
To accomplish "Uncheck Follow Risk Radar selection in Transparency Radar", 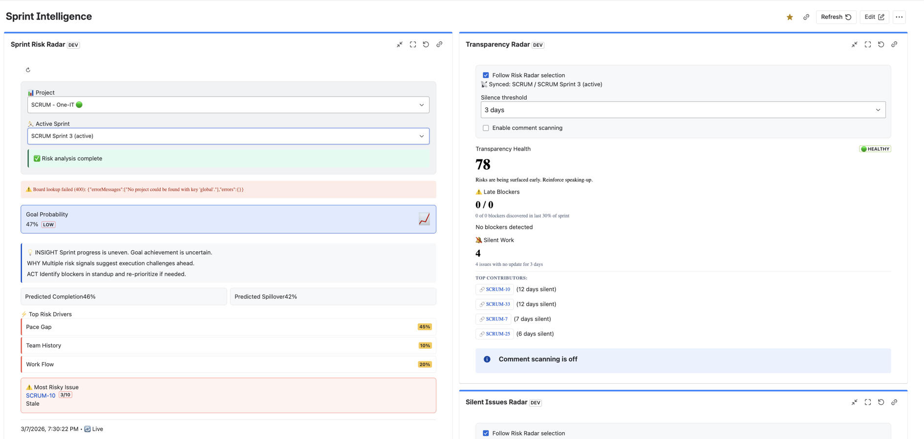I will tap(486, 75).
